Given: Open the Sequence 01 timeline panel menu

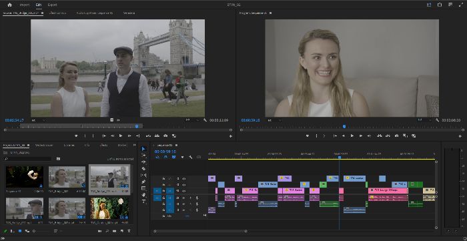Looking at the screenshot, I should point(176,146).
